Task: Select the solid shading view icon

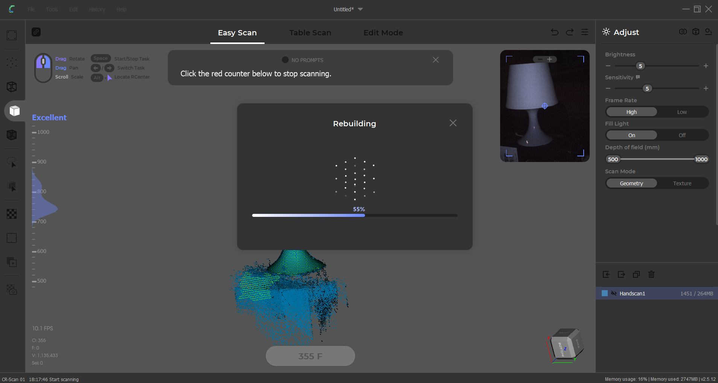Action: click(x=12, y=111)
